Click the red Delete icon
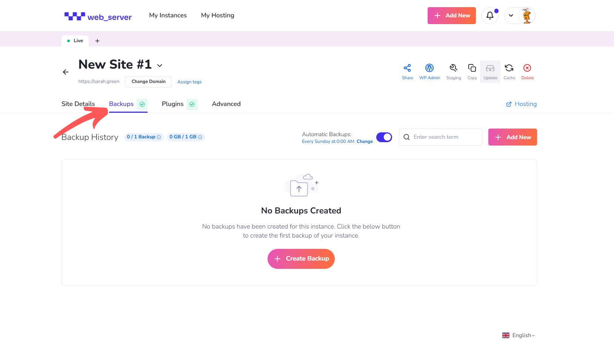 click(527, 68)
